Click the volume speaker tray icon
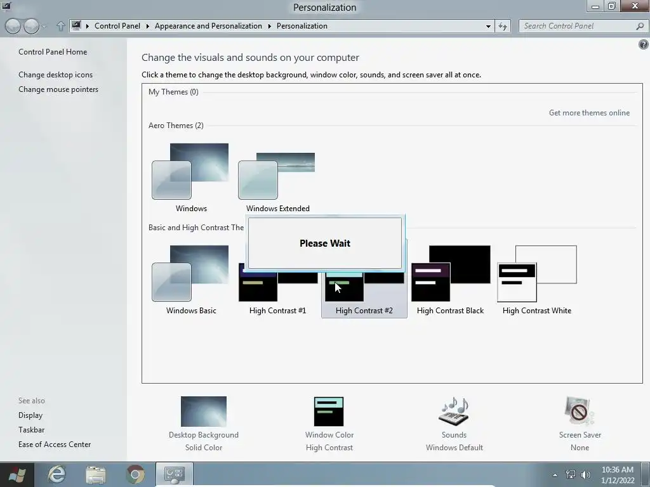The image size is (650, 487). point(585,474)
